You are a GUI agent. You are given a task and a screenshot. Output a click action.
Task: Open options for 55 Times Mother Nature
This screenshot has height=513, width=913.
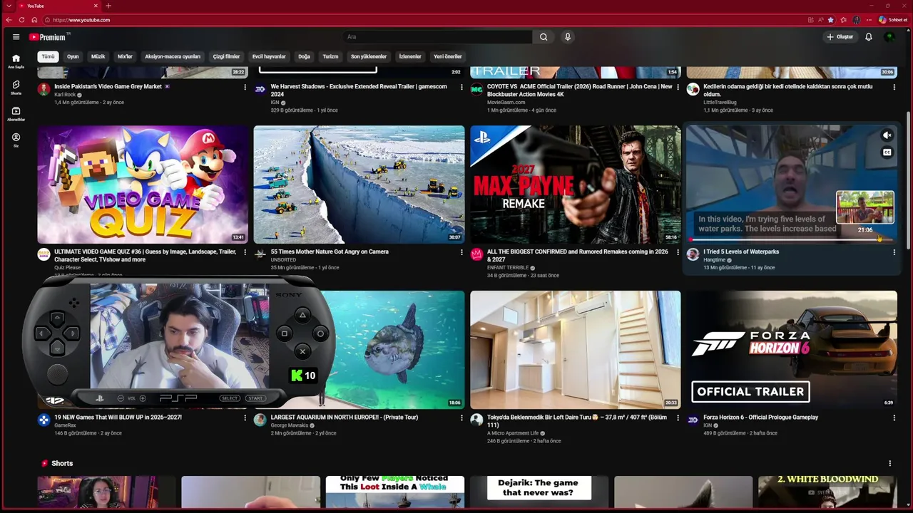point(461,252)
